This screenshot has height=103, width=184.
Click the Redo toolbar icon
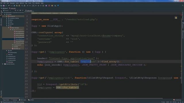click(11, 6)
